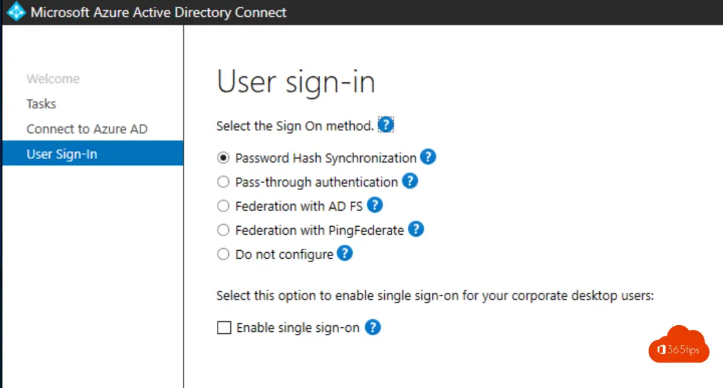Select Federation with AD FS sign-in method
This screenshot has height=388, width=723.
(x=223, y=205)
